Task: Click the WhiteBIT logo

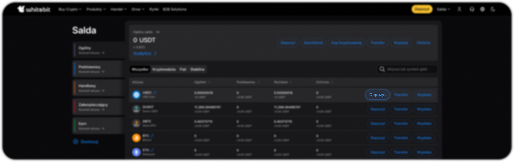Action: (34, 9)
